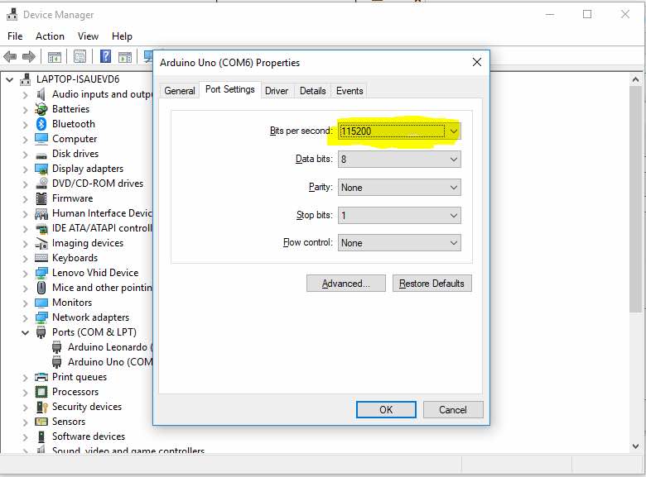Switch to the Events tab

click(x=350, y=91)
